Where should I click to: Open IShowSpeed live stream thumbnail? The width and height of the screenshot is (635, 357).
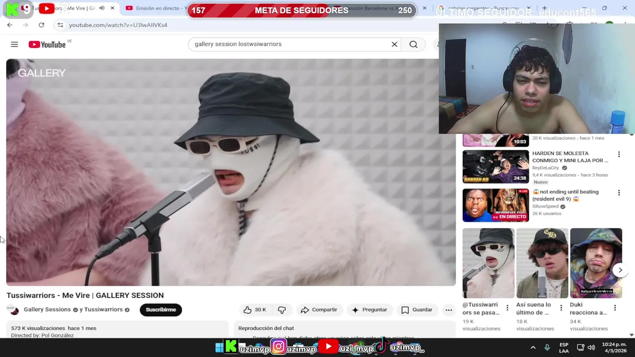(496, 205)
